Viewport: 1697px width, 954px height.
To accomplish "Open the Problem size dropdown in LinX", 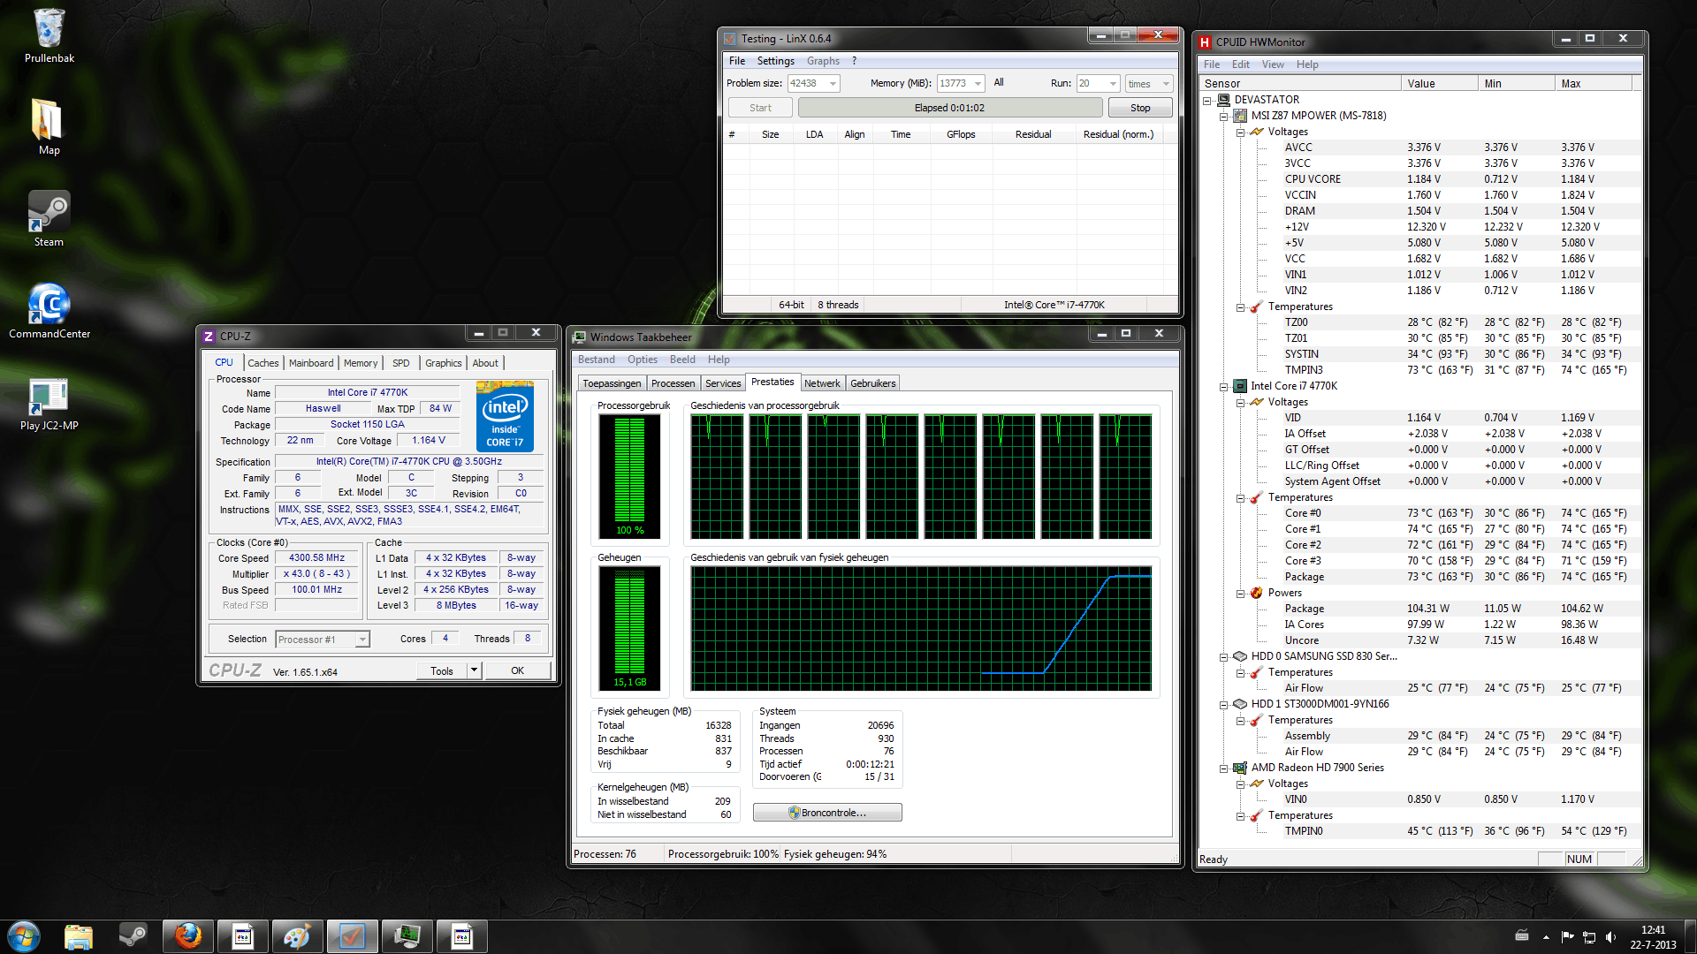I will (833, 84).
